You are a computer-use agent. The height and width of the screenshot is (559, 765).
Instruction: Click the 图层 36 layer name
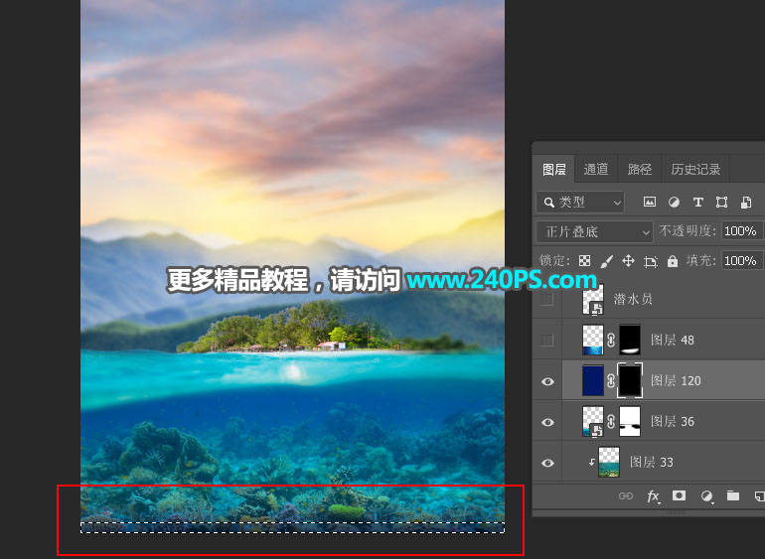coord(673,421)
